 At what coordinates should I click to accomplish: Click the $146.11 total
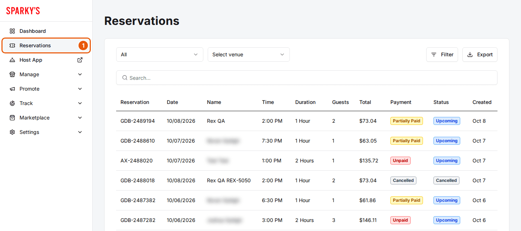point(368,220)
